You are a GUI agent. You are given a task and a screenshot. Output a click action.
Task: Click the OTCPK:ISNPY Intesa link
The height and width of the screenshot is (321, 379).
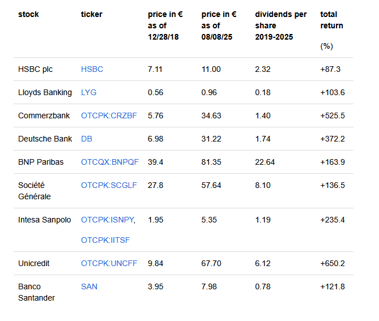coord(108,220)
